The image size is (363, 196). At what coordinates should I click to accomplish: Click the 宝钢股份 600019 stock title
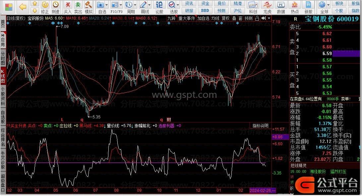tap(332, 19)
